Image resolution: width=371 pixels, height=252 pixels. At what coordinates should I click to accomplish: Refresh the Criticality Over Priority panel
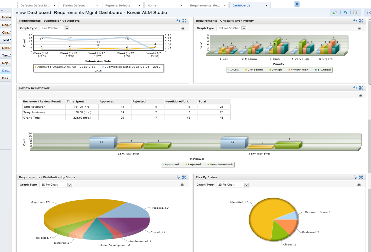coord(355,21)
